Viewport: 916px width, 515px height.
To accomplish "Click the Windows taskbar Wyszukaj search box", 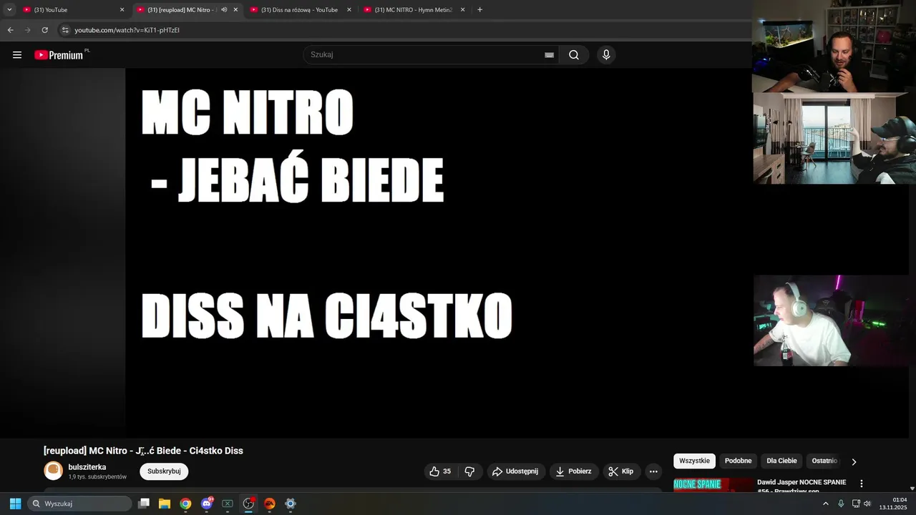I will [79, 504].
